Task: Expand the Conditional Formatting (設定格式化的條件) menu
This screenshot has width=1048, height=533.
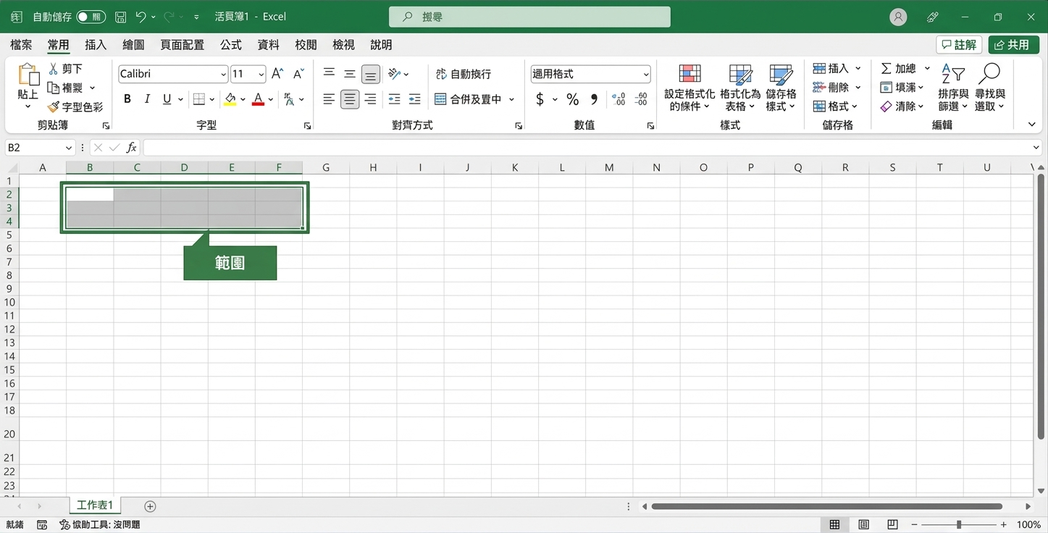Action: (689, 88)
